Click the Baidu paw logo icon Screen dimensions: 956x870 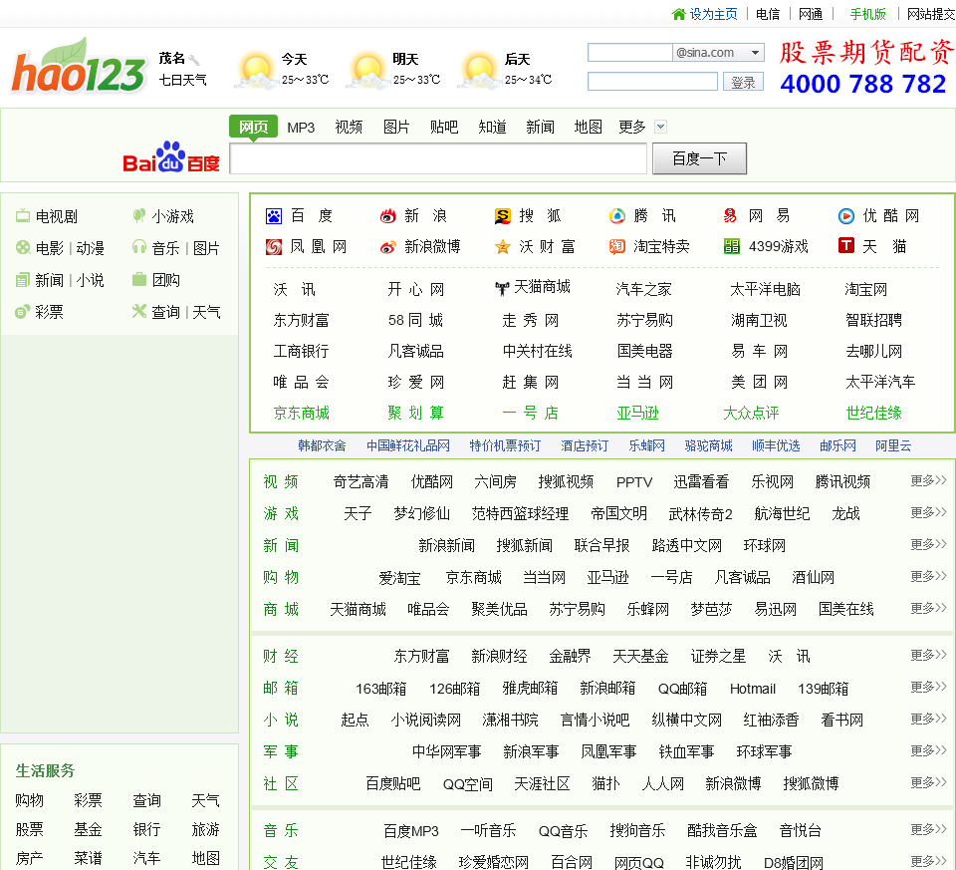(274, 216)
